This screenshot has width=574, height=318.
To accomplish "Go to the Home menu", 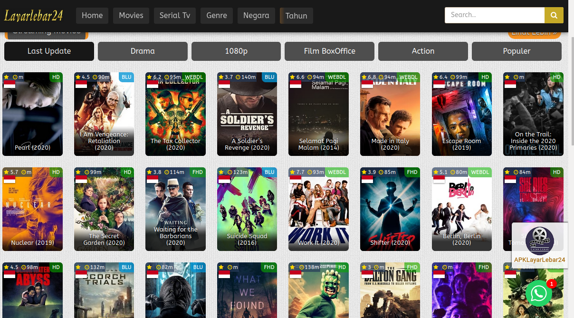I will tap(92, 16).
